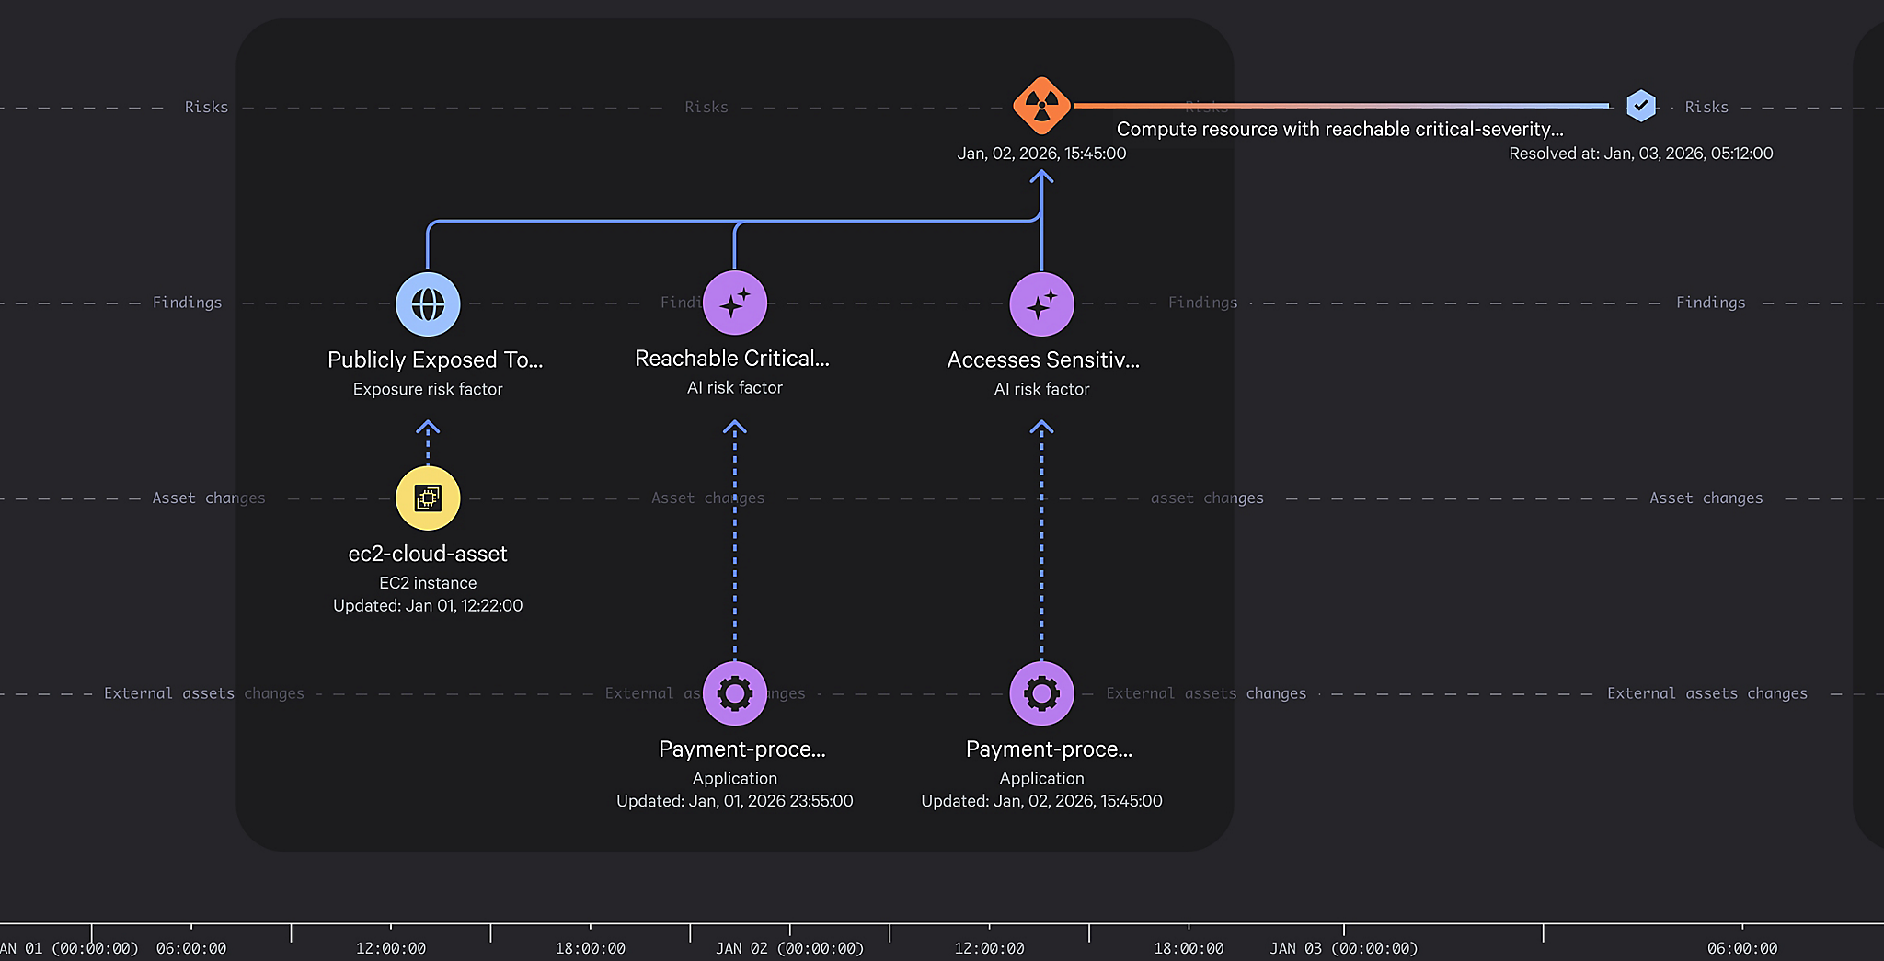Click the Accesses Sensitive sparkle icon
The image size is (1884, 961).
1041,304
